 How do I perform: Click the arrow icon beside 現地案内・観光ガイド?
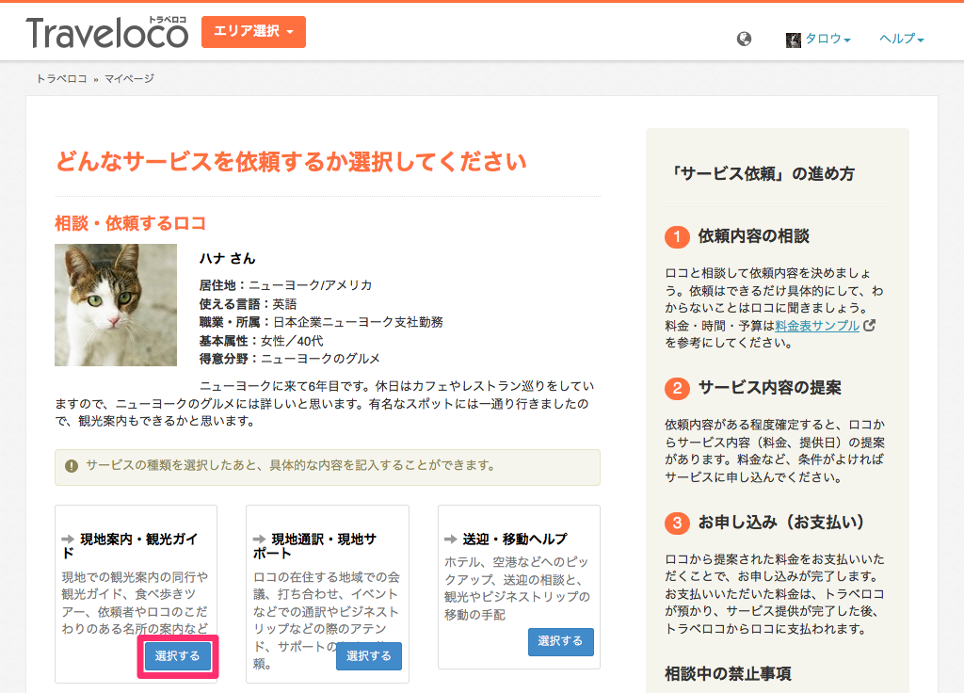pos(68,540)
